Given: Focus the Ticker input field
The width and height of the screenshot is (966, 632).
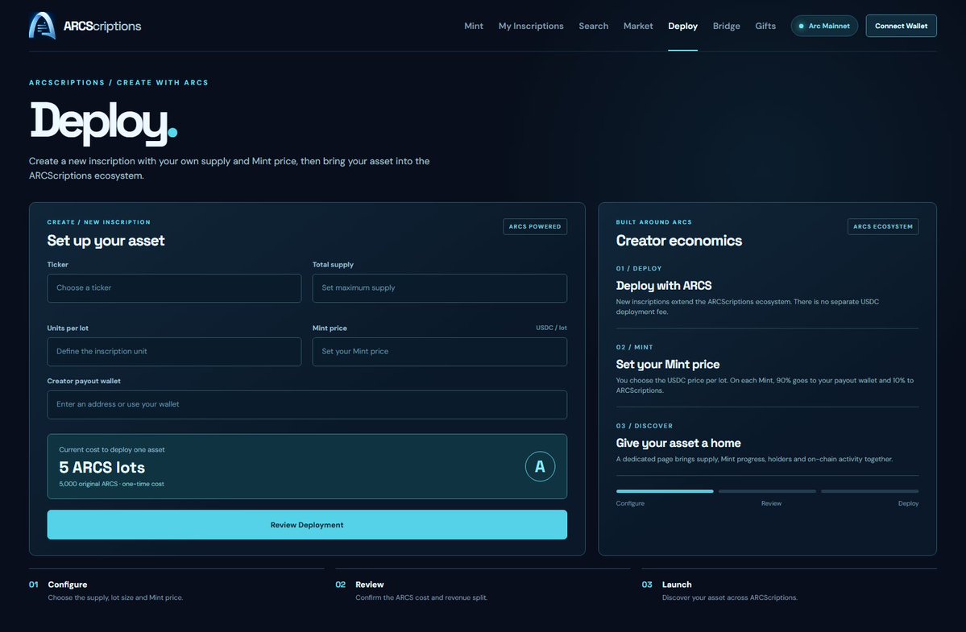Looking at the screenshot, I should 174,288.
